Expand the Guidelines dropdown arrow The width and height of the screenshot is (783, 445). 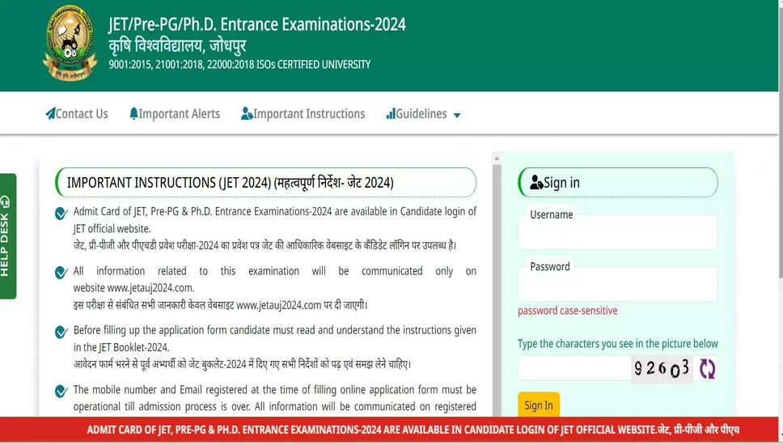456,116
